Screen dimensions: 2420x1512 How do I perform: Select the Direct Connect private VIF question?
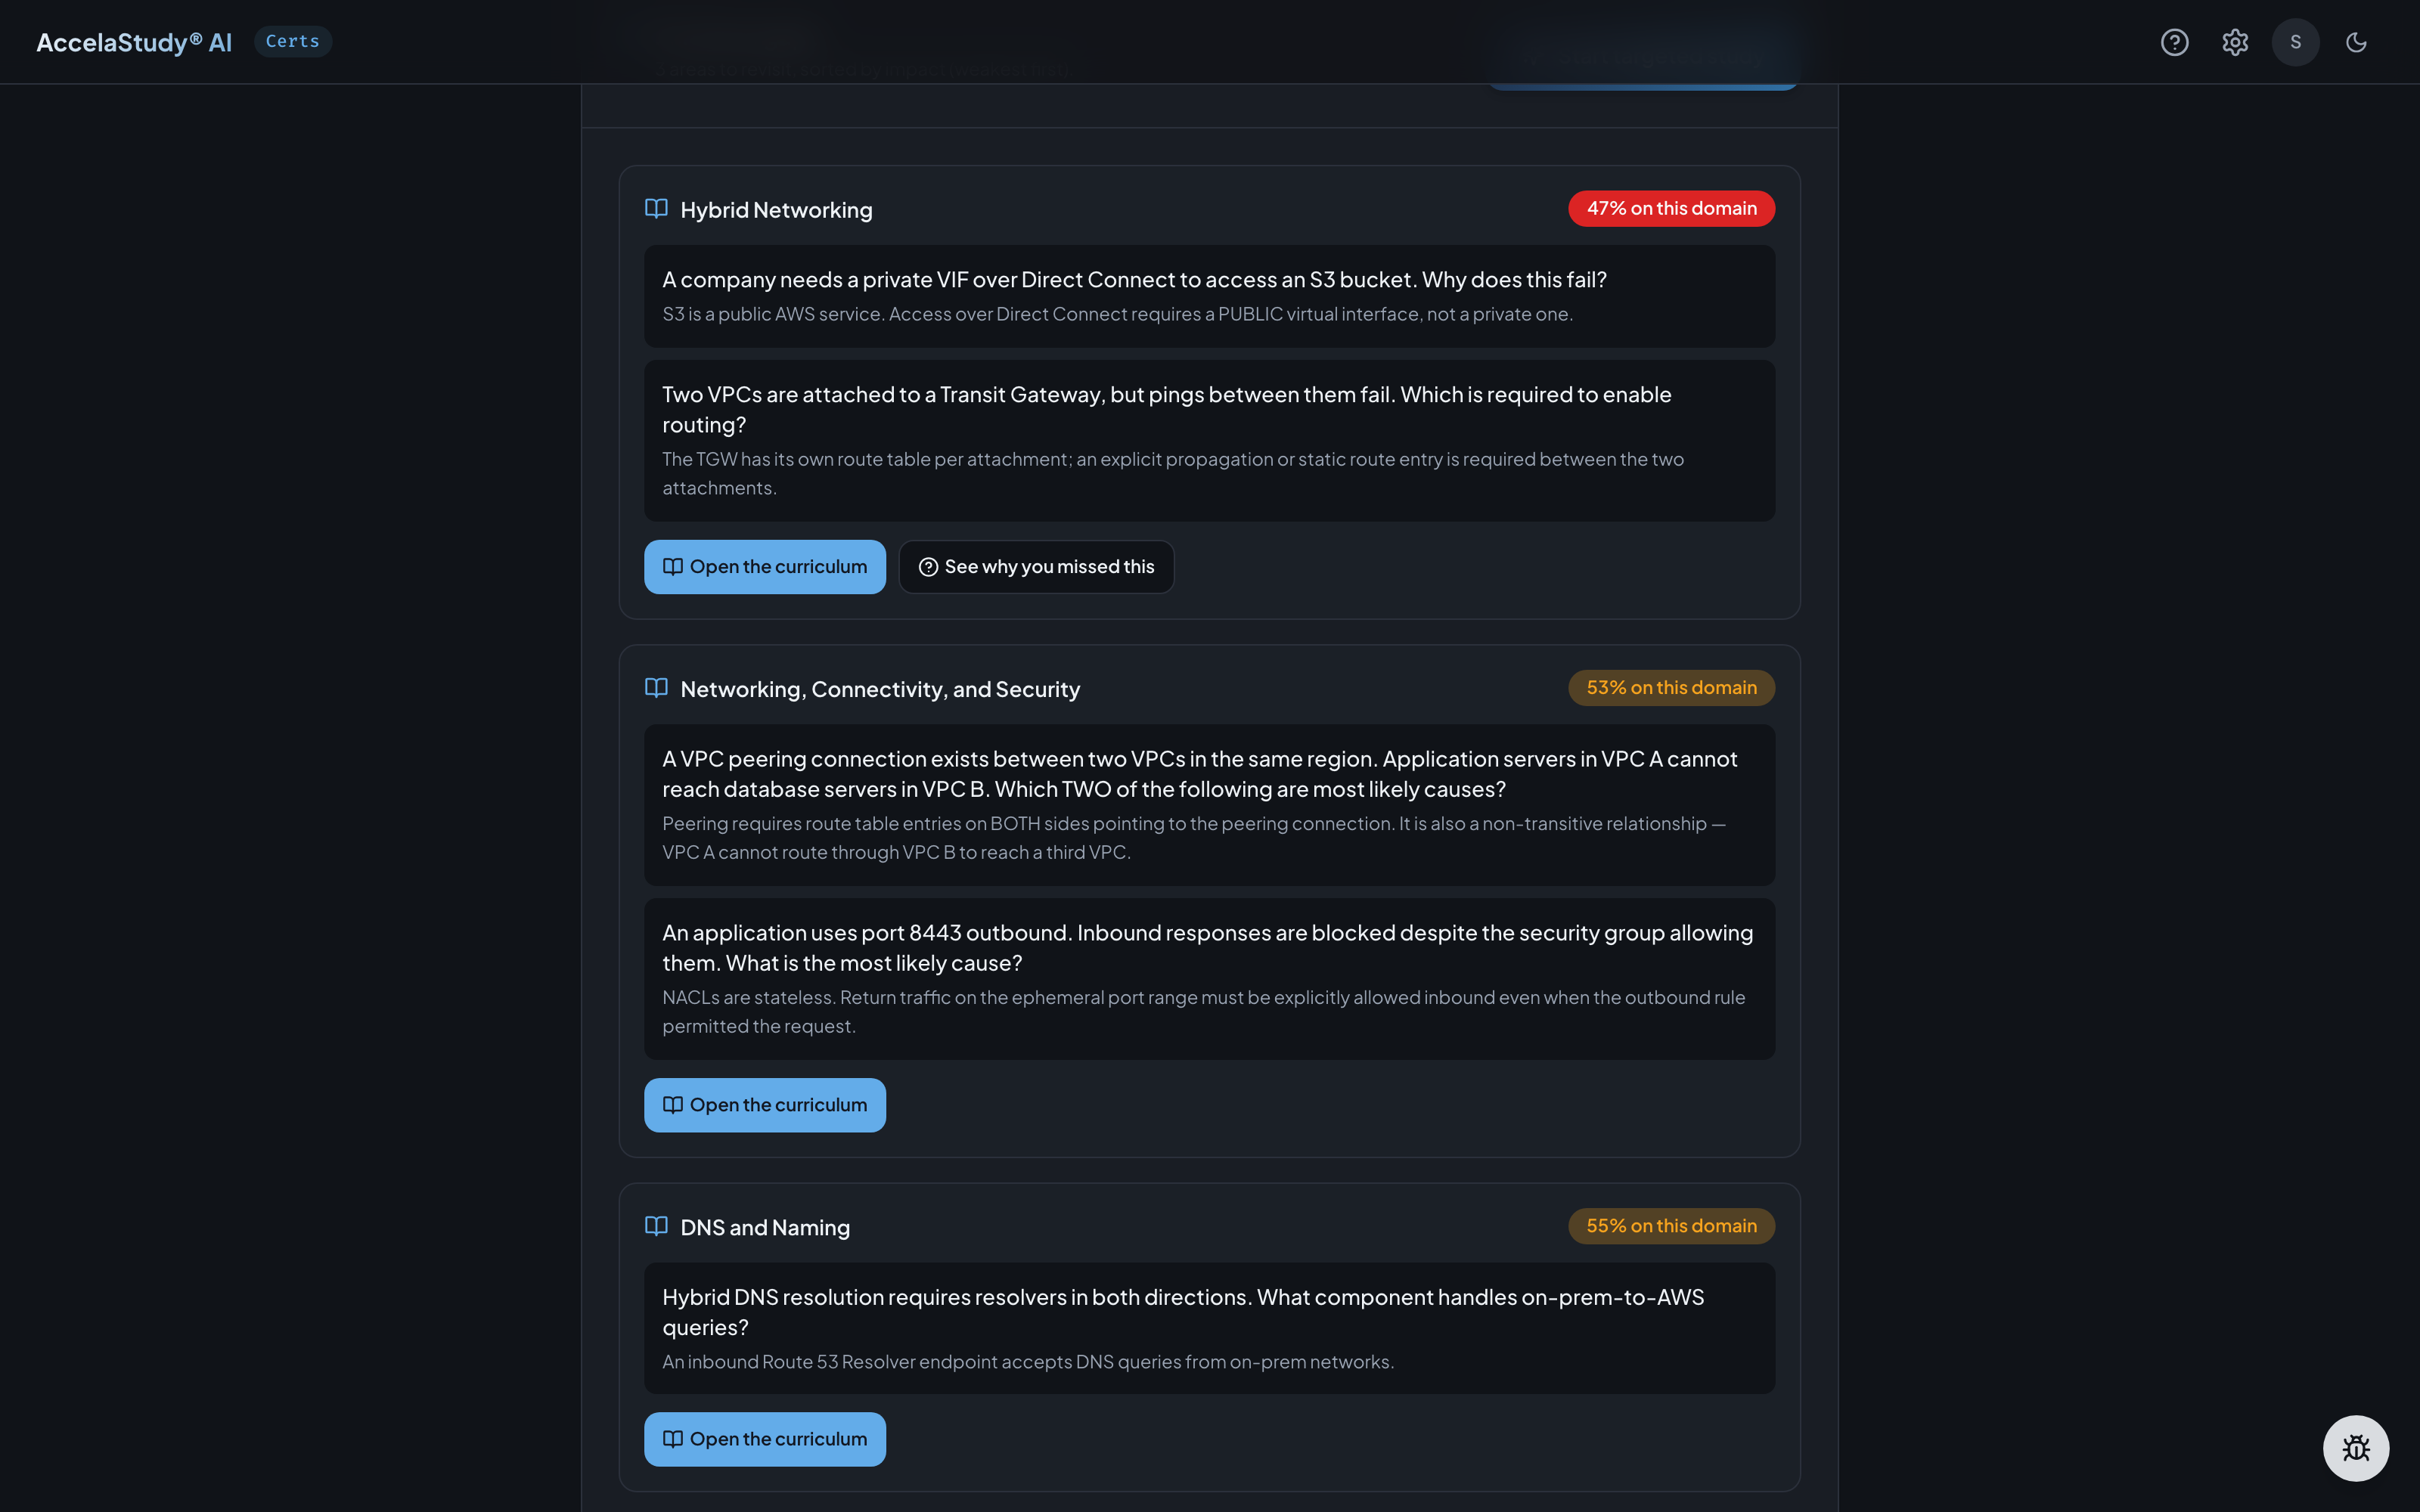point(1209,296)
